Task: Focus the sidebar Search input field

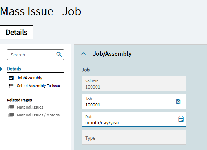Action: pos(32,55)
